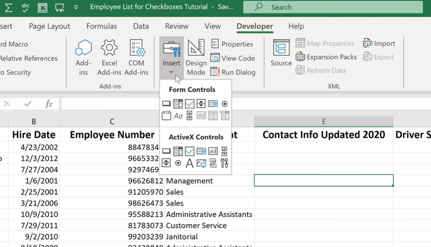Select the ActiveX label control icon

189,163
